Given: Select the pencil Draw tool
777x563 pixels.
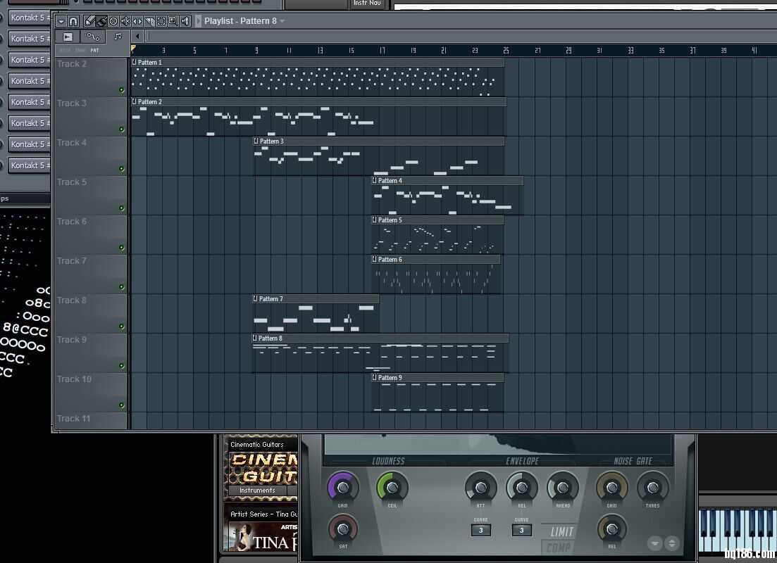Looking at the screenshot, I should pos(89,21).
